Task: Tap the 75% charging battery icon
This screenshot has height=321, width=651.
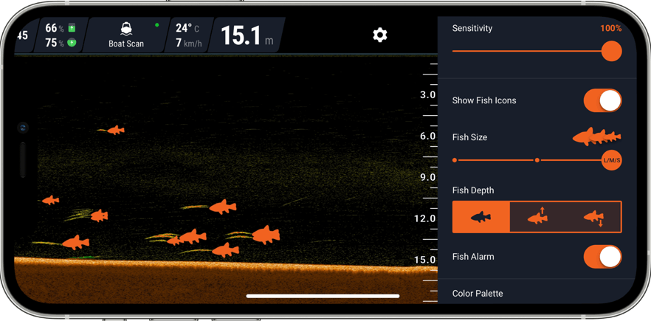Action: [72, 42]
